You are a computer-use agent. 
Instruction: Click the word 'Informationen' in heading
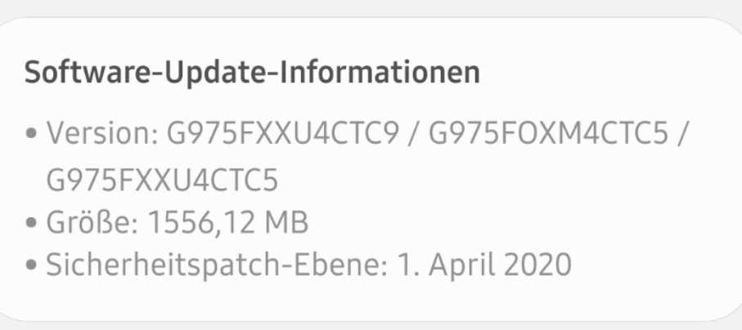point(380,73)
